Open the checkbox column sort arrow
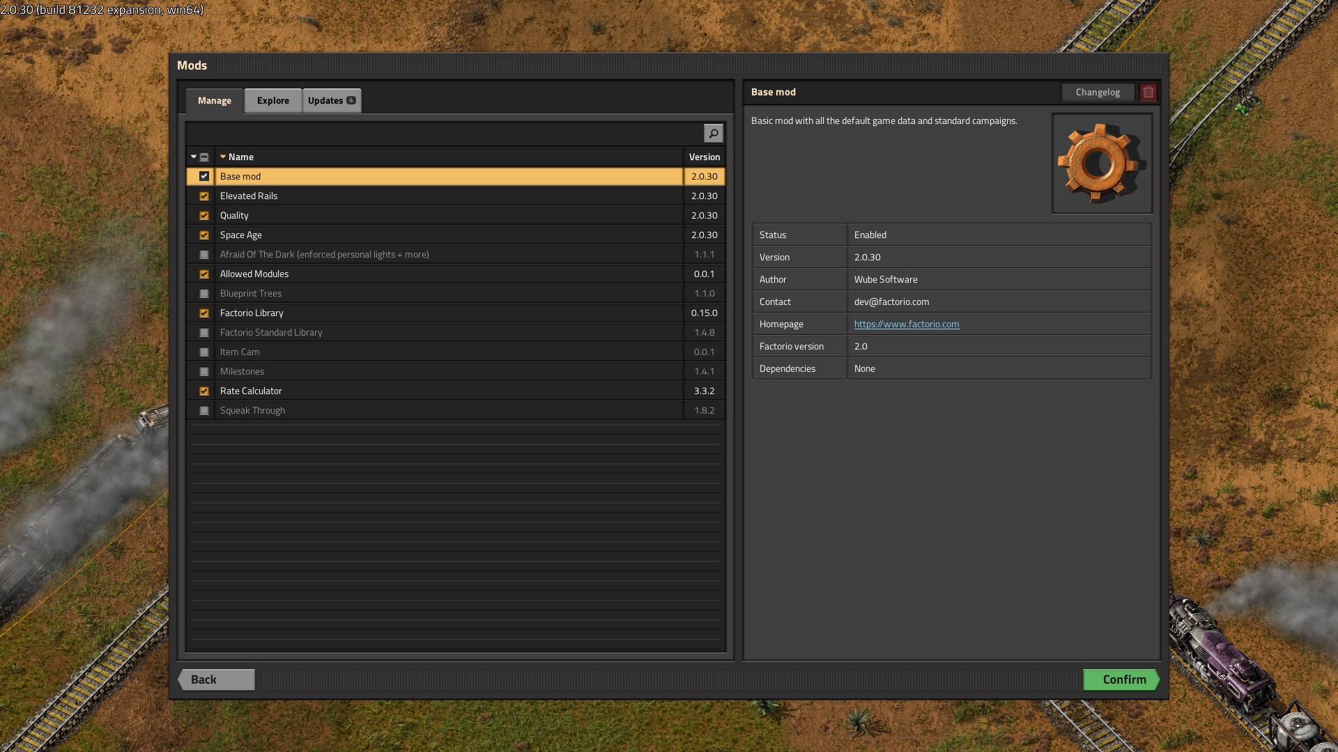 (194, 157)
